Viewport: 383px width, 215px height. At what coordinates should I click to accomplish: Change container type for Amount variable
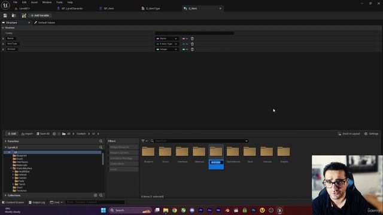[x=185, y=49]
